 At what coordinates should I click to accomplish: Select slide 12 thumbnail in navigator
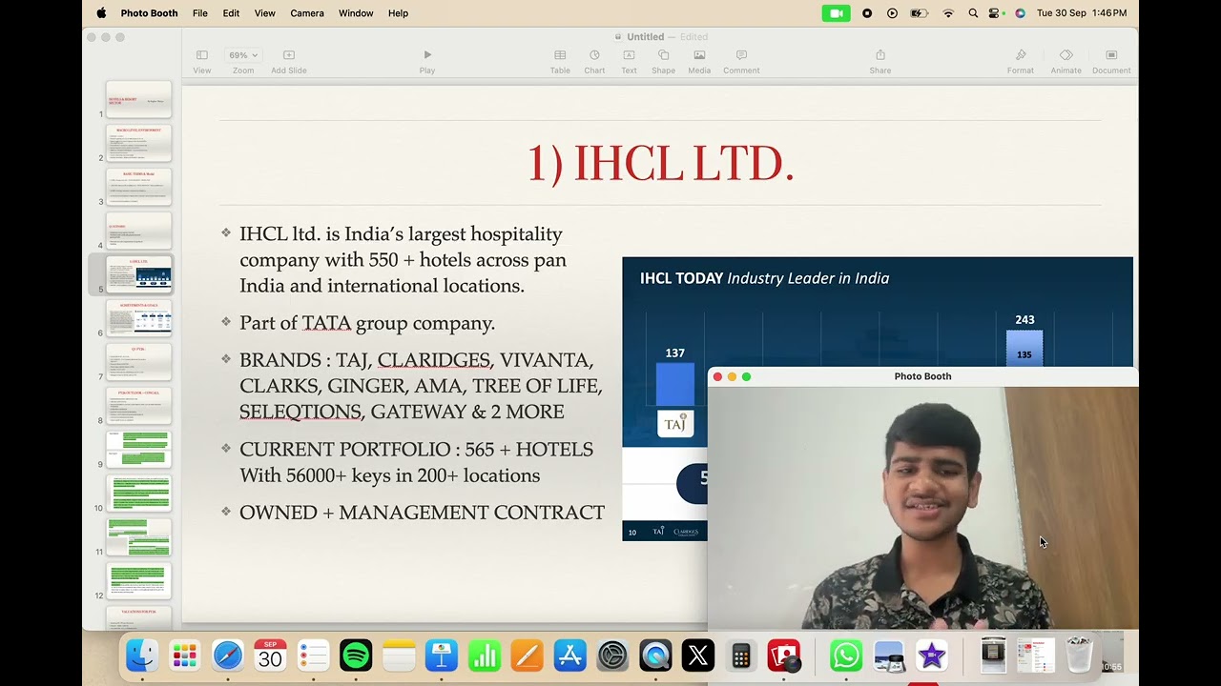pyautogui.click(x=138, y=582)
